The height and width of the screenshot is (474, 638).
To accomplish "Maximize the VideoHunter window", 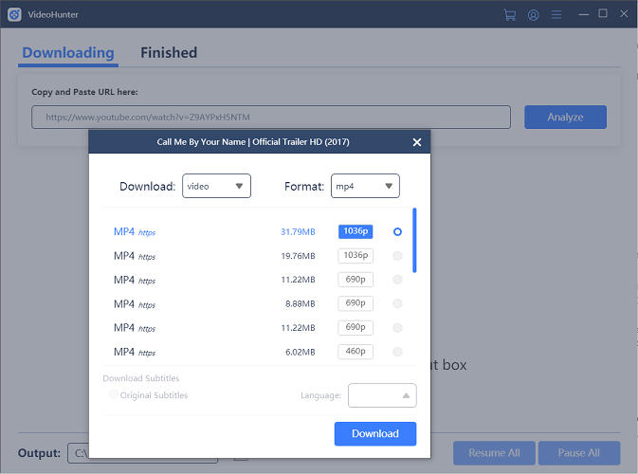I will [x=603, y=13].
